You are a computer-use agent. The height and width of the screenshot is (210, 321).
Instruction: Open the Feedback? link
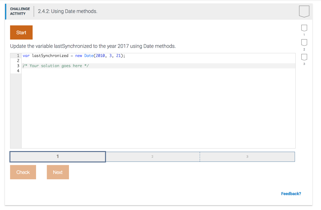click(x=291, y=193)
